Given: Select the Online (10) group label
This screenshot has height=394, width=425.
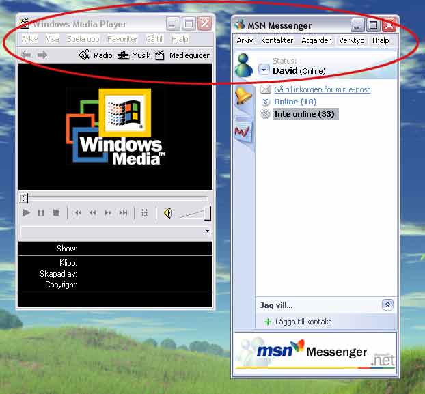Looking at the screenshot, I should 295,102.
